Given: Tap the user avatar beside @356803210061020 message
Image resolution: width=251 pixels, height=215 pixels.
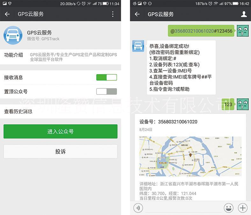Looking at the screenshot, I should pyautogui.click(x=243, y=31).
